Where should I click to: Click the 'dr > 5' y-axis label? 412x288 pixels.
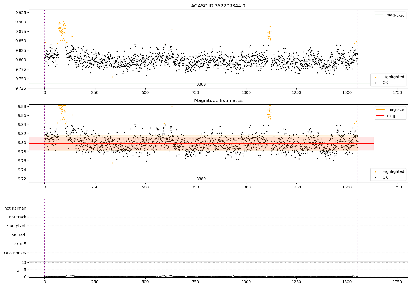(20, 244)
